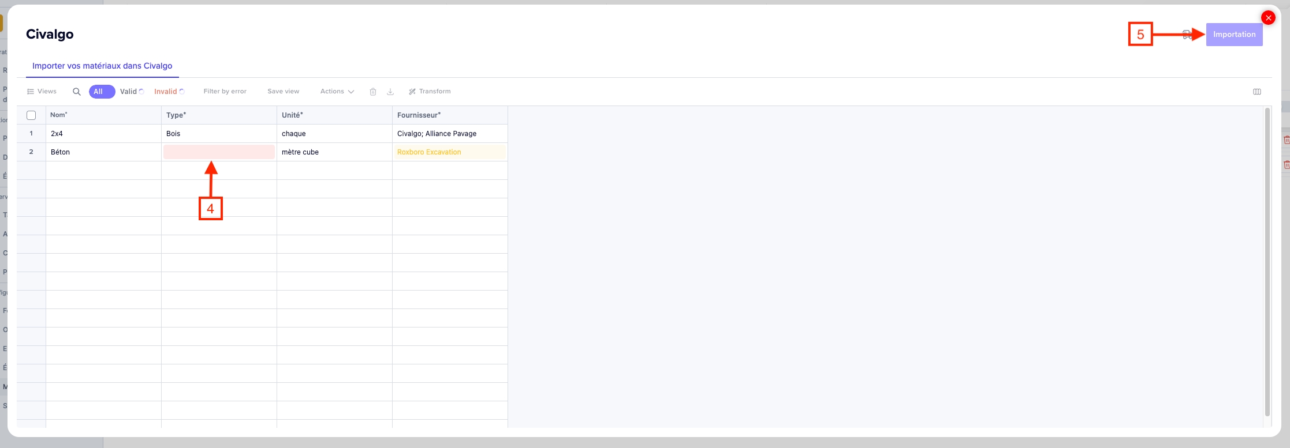Viewport: 1290px width, 448px height.
Task: Close the import dialog with red X
Action: pos(1268,18)
